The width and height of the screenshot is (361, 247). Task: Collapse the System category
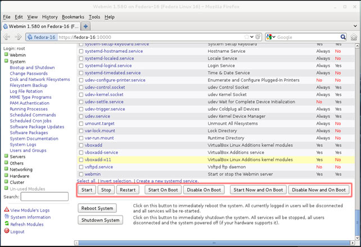tap(6, 61)
